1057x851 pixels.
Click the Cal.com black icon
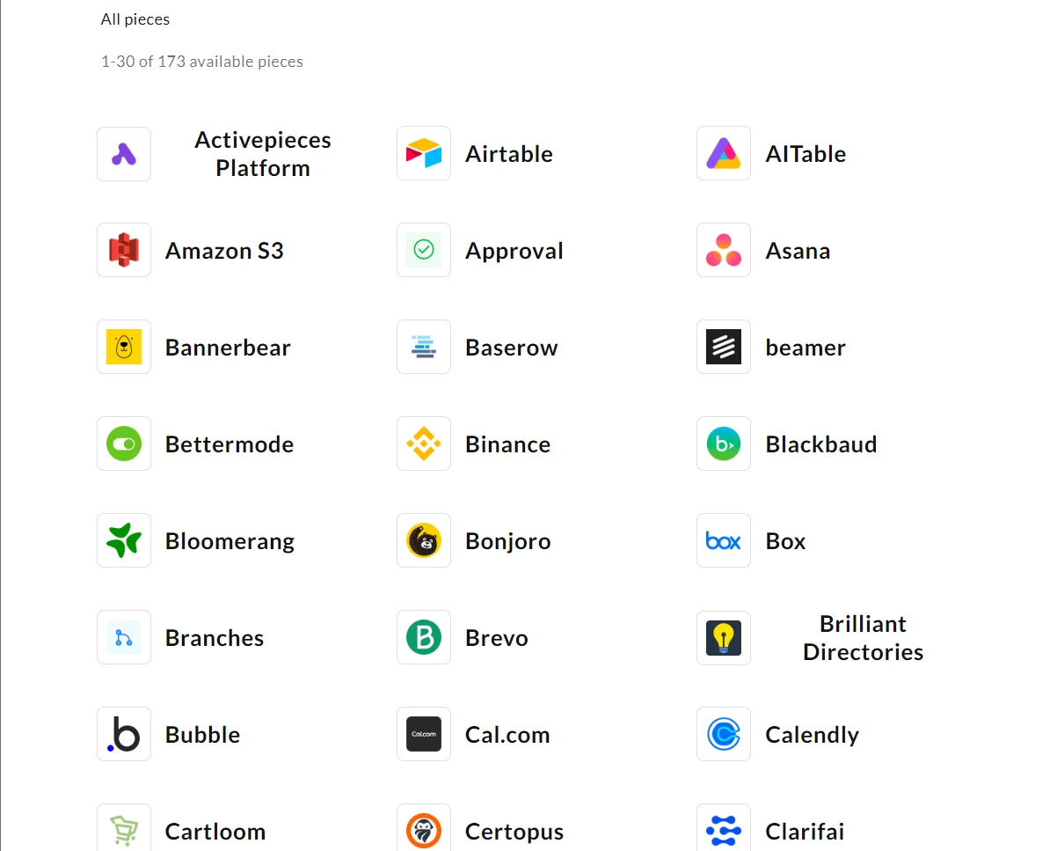[x=424, y=734]
